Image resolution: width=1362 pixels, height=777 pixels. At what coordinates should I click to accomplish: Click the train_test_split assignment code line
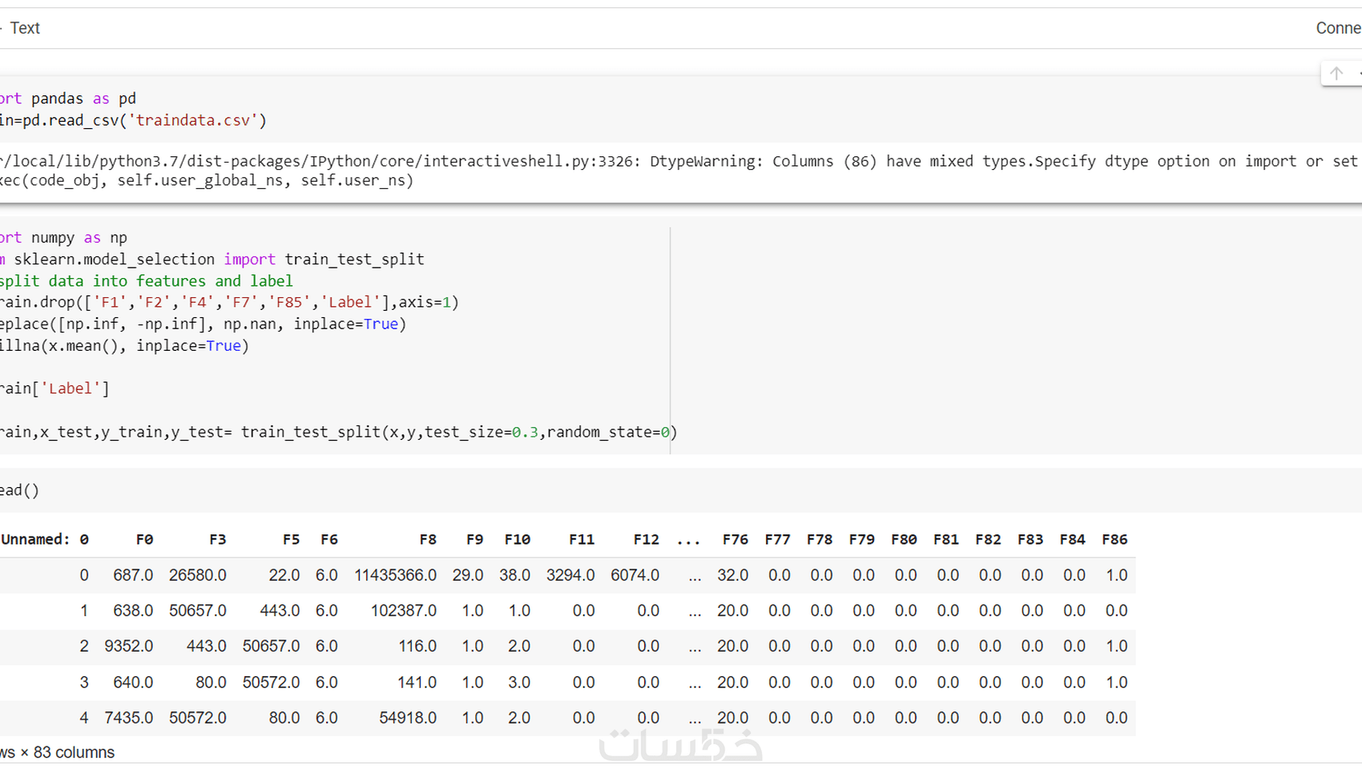tap(336, 432)
